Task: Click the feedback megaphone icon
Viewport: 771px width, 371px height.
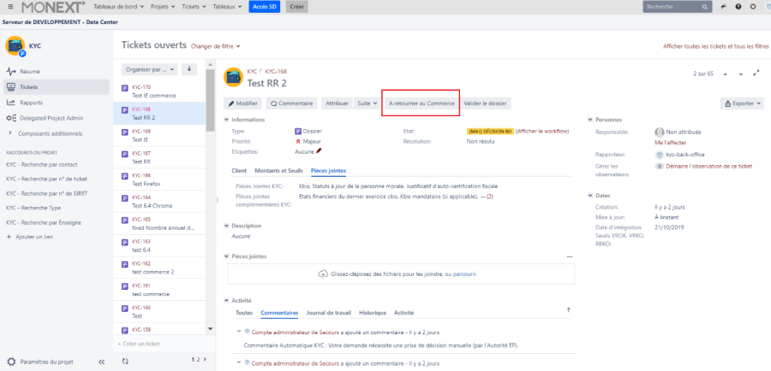Action: [724, 7]
